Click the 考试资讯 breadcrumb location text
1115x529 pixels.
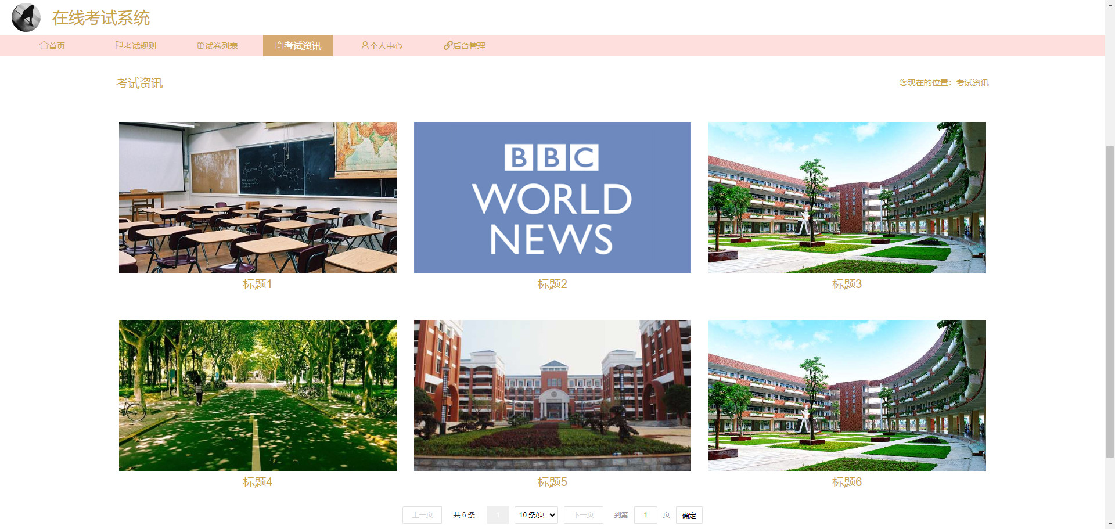coord(973,82)
